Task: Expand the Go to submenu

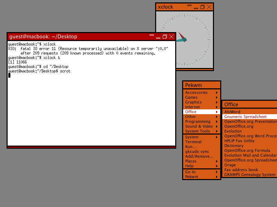Action: coord(202,172)
